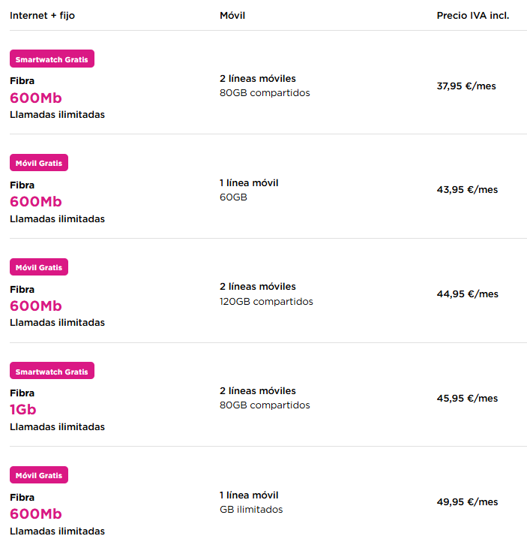Click Móvil Gratis badge on 49,95 plan
The height and width of the screenshot is (545, 527).
[x=39, y=475]
